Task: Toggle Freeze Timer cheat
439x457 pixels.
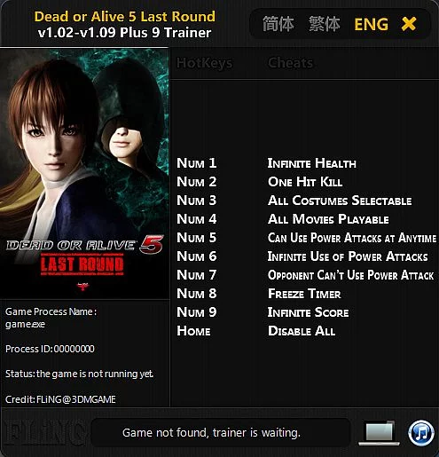Action: coord(304,294)
